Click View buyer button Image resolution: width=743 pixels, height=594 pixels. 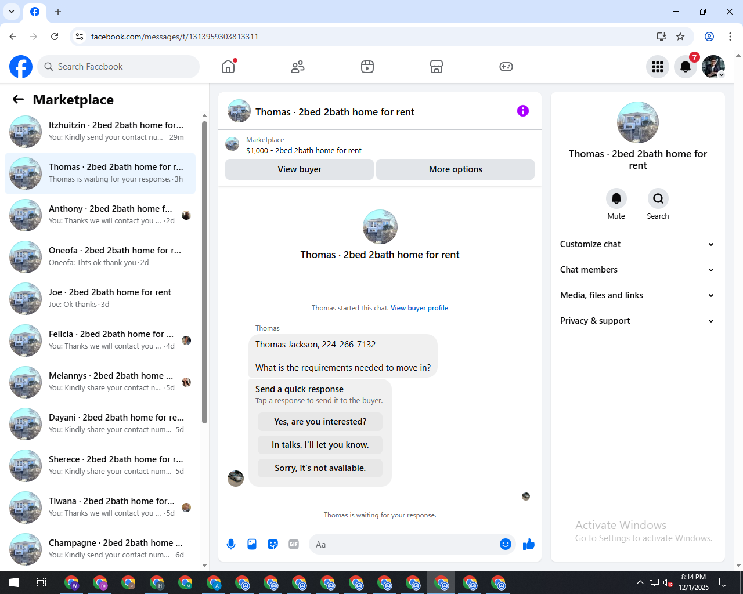(x=300, y=169)
